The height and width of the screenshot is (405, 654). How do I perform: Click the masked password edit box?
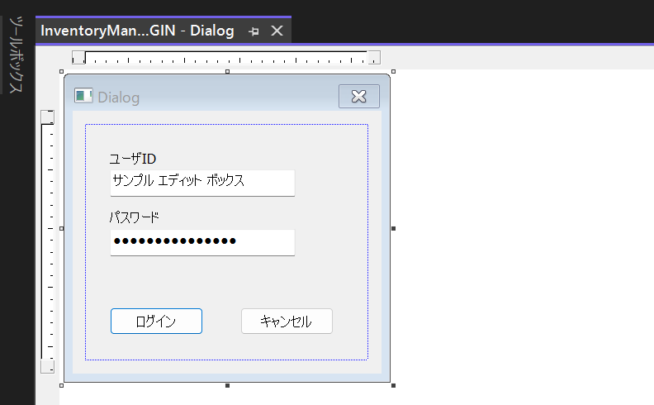point(202,242)
